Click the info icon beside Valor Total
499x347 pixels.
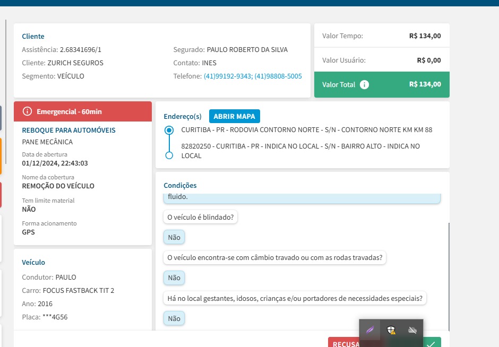click(x=364, y=84)
